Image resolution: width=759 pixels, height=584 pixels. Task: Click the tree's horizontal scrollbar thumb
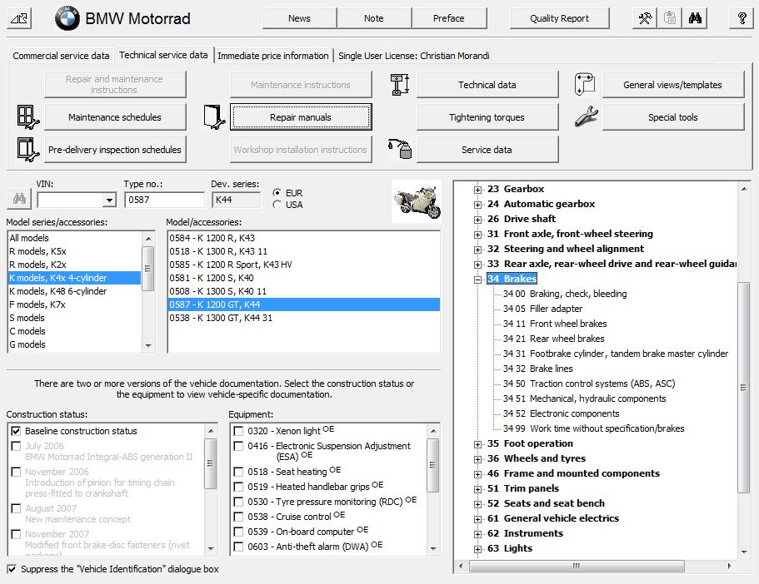(577, 566)
